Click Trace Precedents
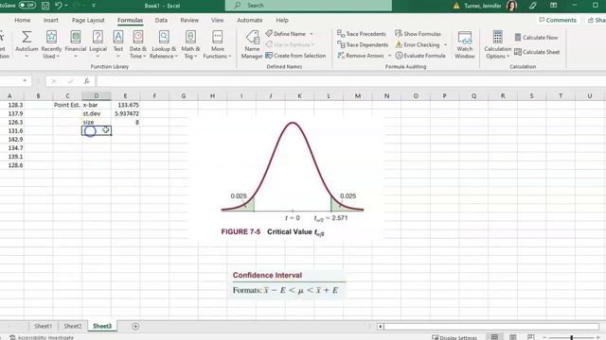The image size is (606, 340). coord(362,34)
